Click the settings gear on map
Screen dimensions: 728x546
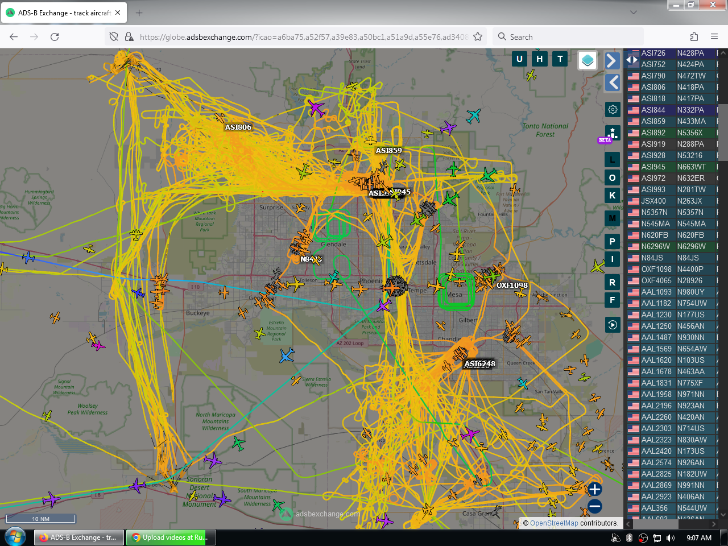613,109
